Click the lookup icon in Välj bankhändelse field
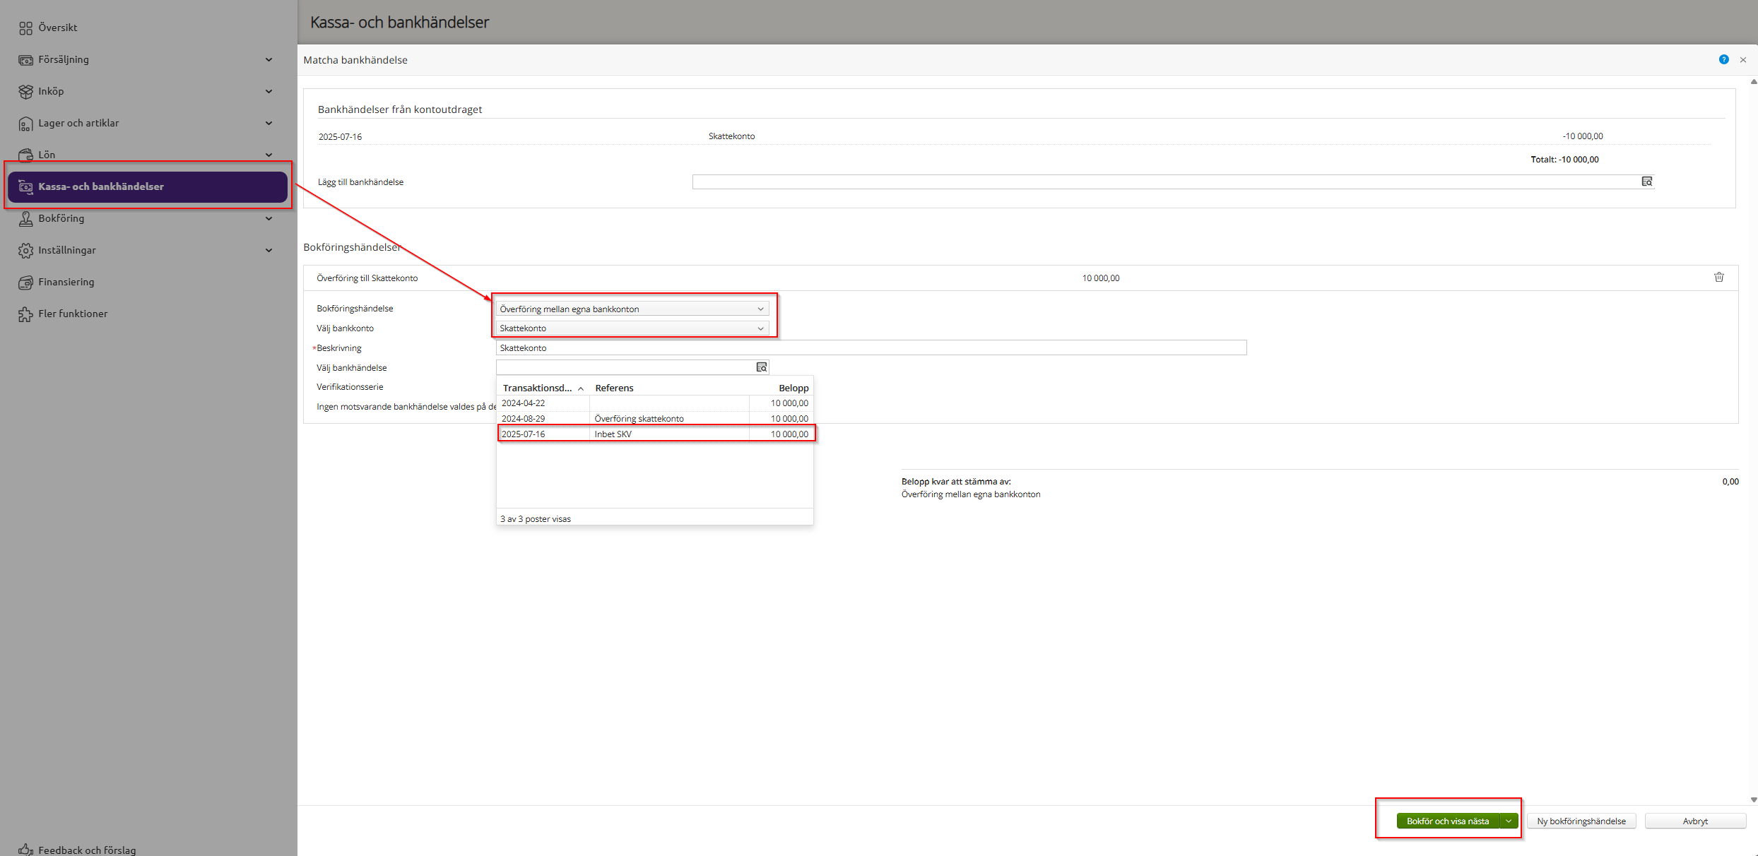The height and width of the screenshot is (856, 1758). (x=761, y=367)
